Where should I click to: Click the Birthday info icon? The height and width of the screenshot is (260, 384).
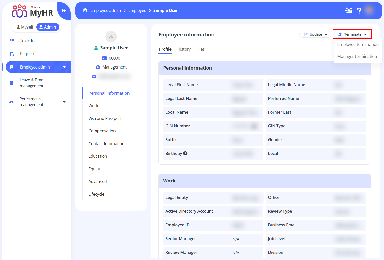tap(185, 153)
